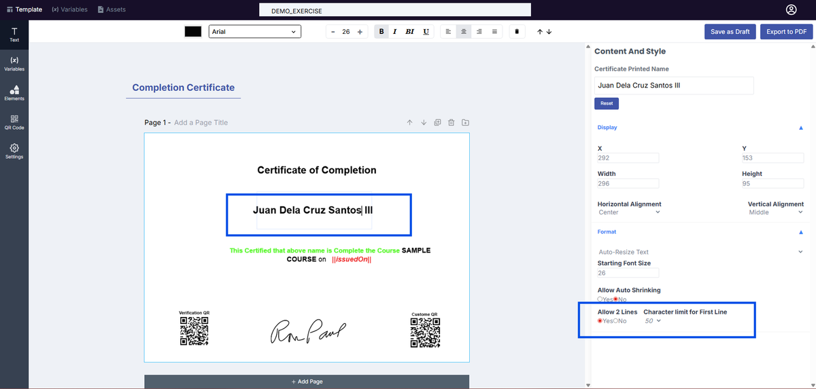Viewport: 816px width, 389px height.
Task: Switch to the Variables tab in top bar
Action: pos(69,10)
